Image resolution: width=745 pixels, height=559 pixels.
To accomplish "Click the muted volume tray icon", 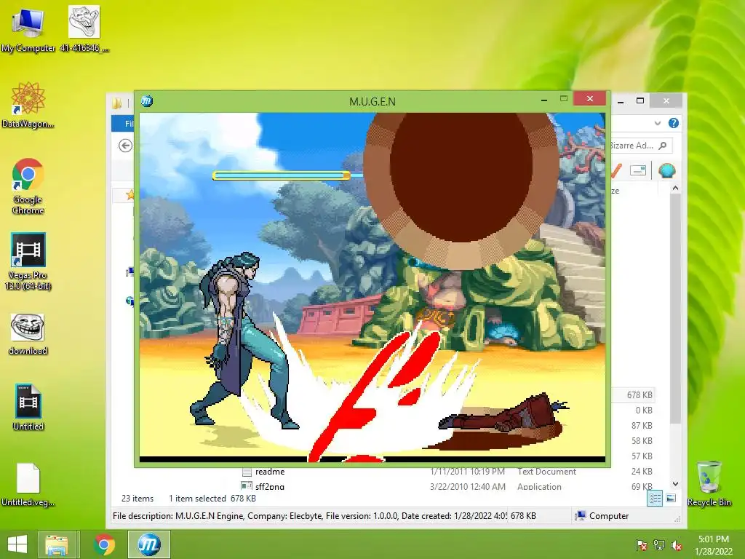I will click(677, 545).
